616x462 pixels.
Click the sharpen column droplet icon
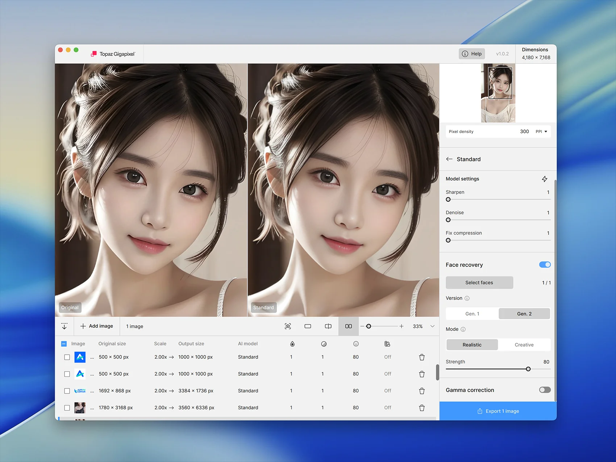point(292,344)
